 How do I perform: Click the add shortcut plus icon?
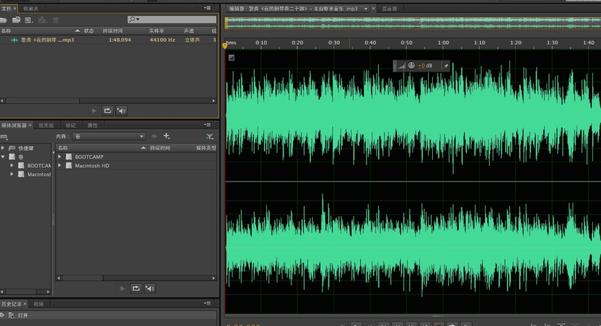click(x=166, y=136)
